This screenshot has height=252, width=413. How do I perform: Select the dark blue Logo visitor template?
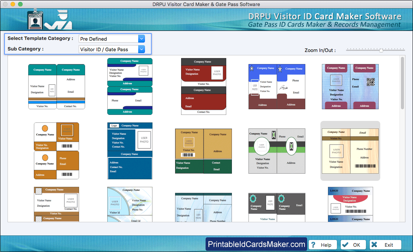pyautogui.click(x=130, y=151)
